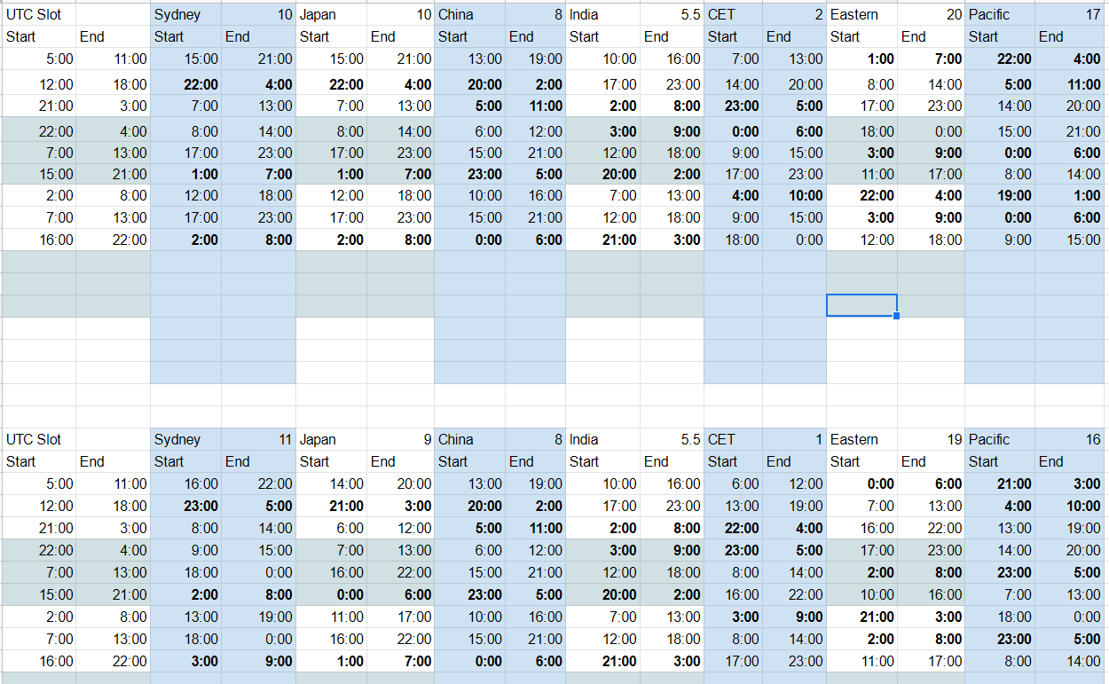Screen dimensions: 1109x684
Task: Click CET Start 6:00 in the lower table
Action: point(733,484)
